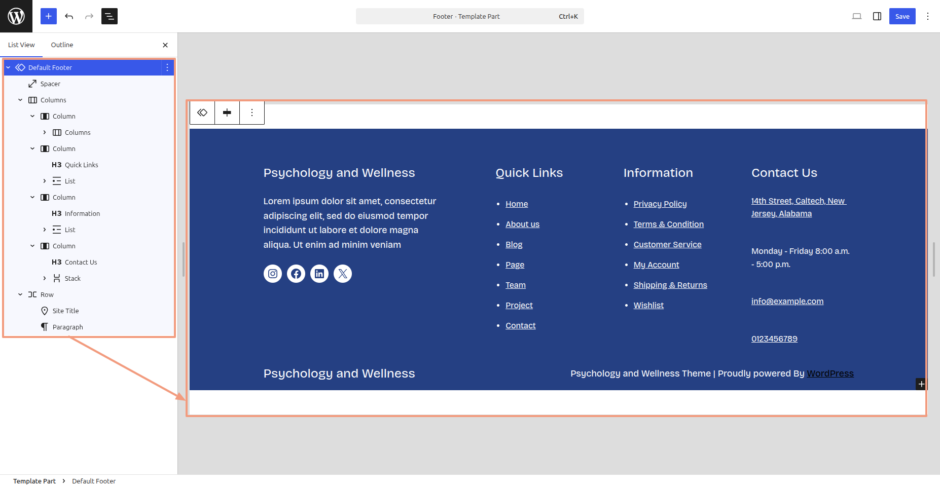Screen dimensions: 940x487
Task: Select the Information heading in canvas
Action: (658, 173)
